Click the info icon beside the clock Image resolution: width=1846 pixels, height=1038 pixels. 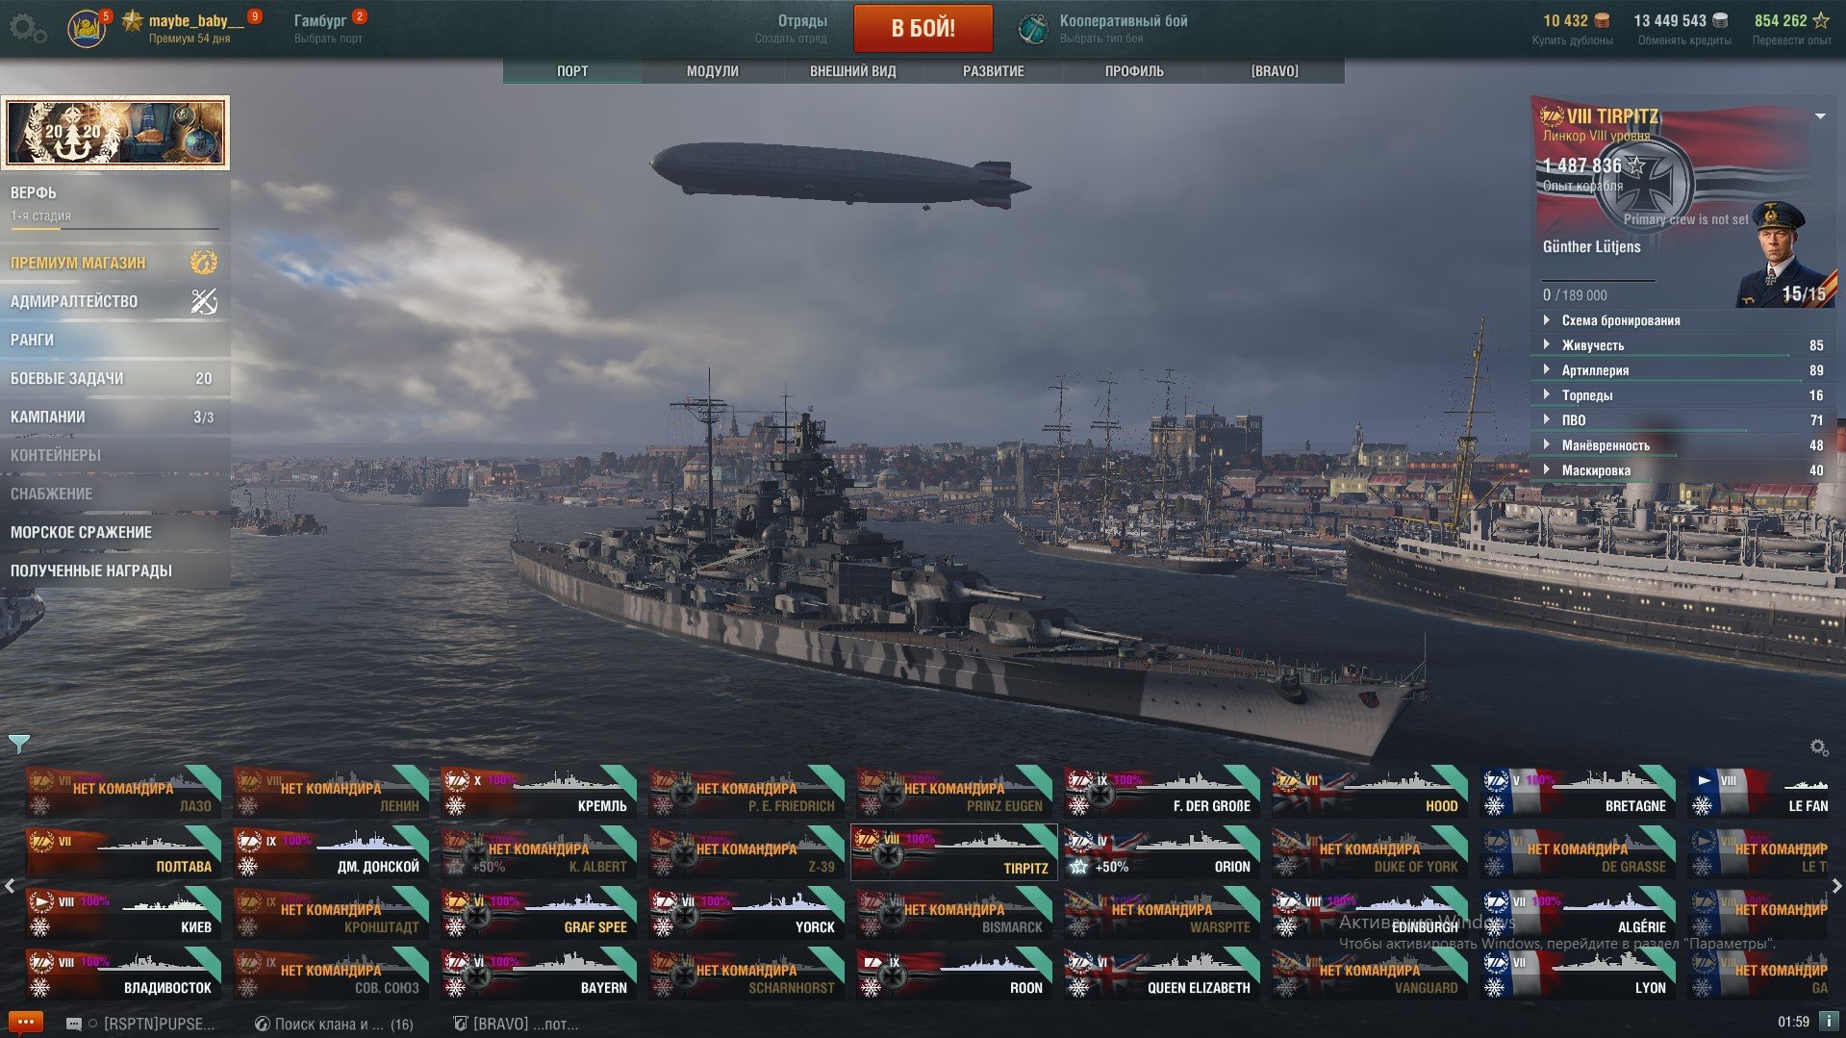pos(1829,1021)
